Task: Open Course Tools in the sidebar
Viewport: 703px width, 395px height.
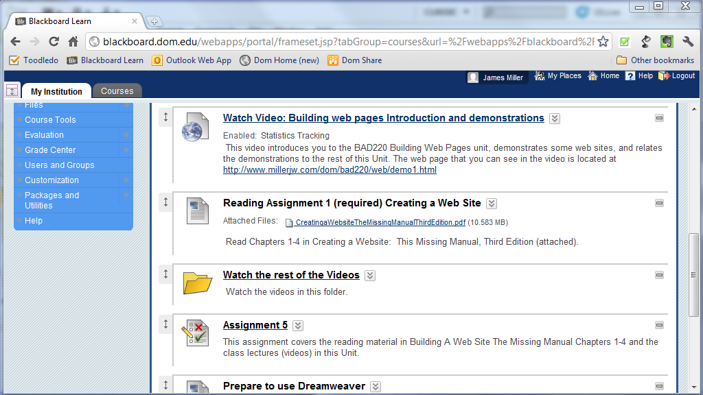Action: 50,120
